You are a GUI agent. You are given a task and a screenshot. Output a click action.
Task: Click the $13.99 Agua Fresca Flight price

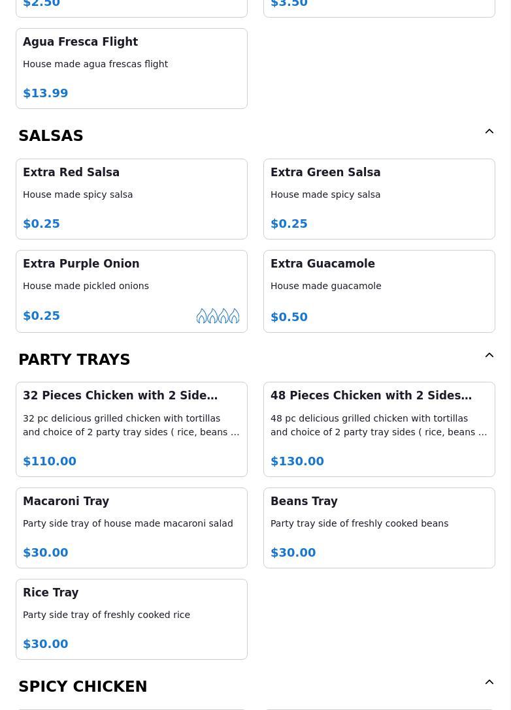pos(46,93)
